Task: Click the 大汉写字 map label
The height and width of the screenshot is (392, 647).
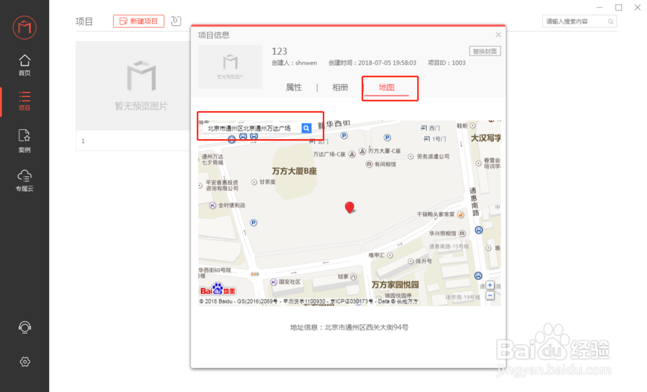Action: [x=486, y=138]
